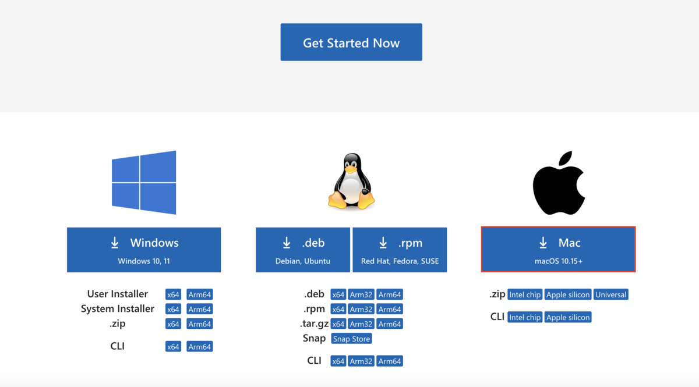Download the .rpm Red Hat package
The height and width of the screenshot is (387, 699).
coord(400,250)
